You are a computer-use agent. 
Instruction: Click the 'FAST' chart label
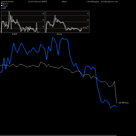pyautogui.click(x=14, y=34)
